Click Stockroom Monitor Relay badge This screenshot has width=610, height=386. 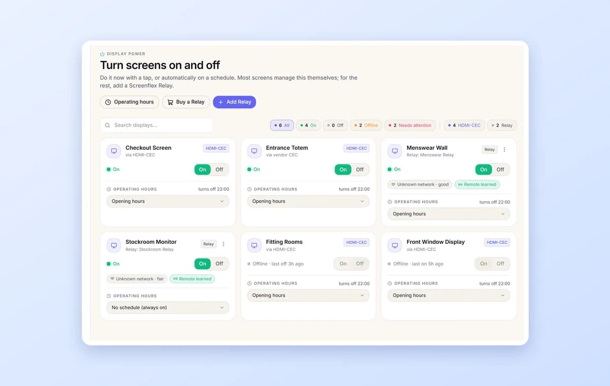[x=208, y=244]
